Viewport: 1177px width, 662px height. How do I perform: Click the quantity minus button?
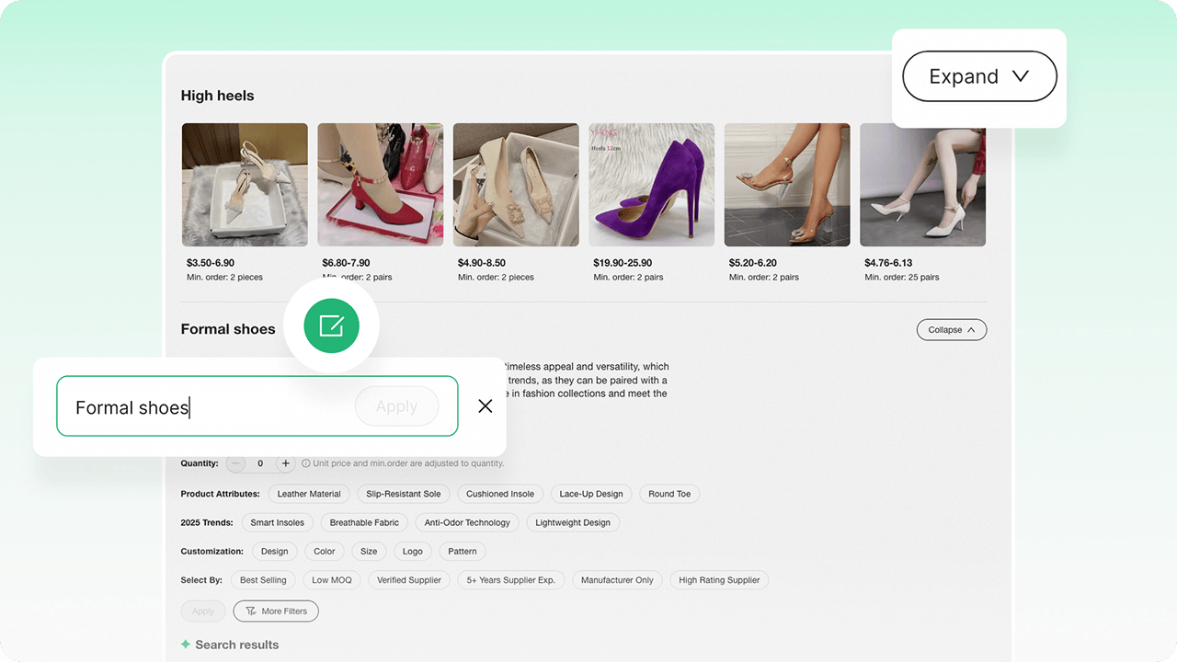click(x=236, y=463)
